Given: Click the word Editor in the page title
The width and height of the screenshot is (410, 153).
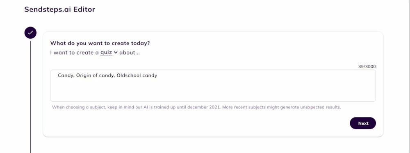Looking at the screenshot, I should point(84,10).
